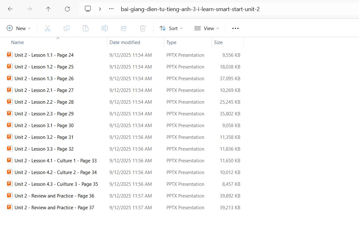The image size is (359, 240).
Task: Click the Rename icon in toolbar
Action: [x=105, y=28]
